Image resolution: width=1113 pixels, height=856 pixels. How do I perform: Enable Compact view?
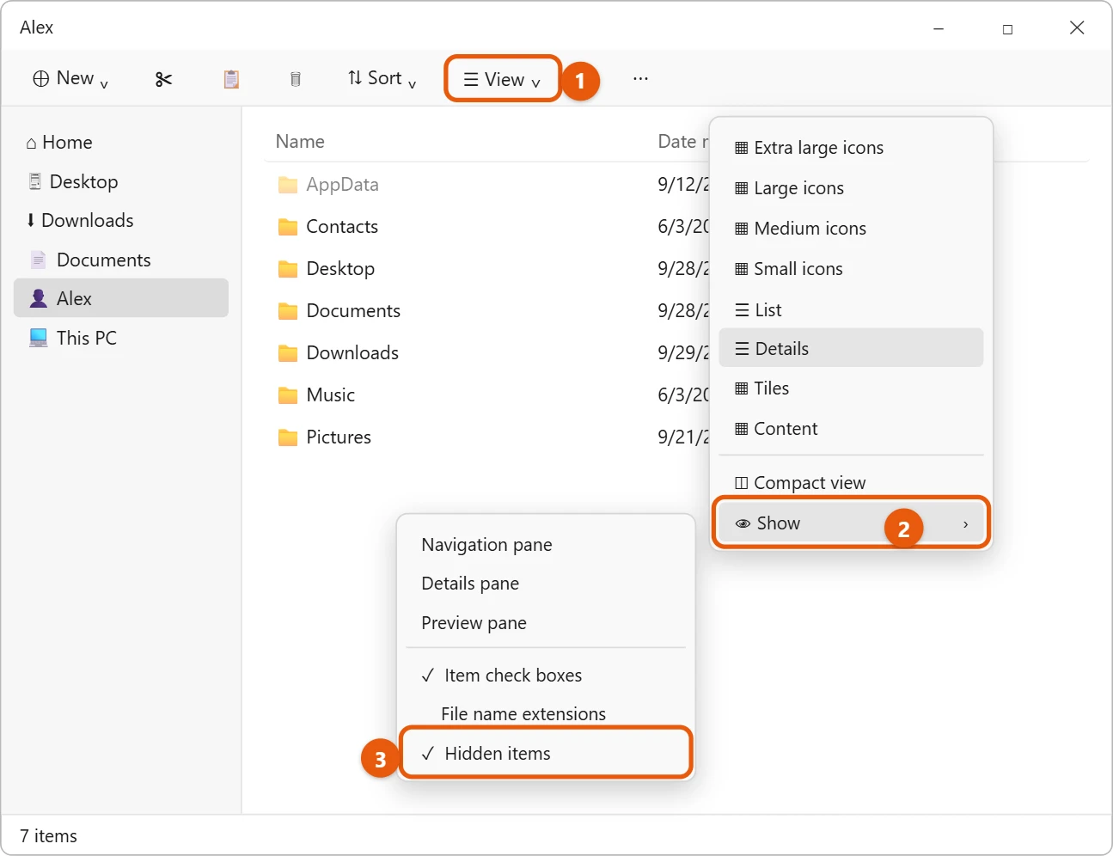click(851, 483)
